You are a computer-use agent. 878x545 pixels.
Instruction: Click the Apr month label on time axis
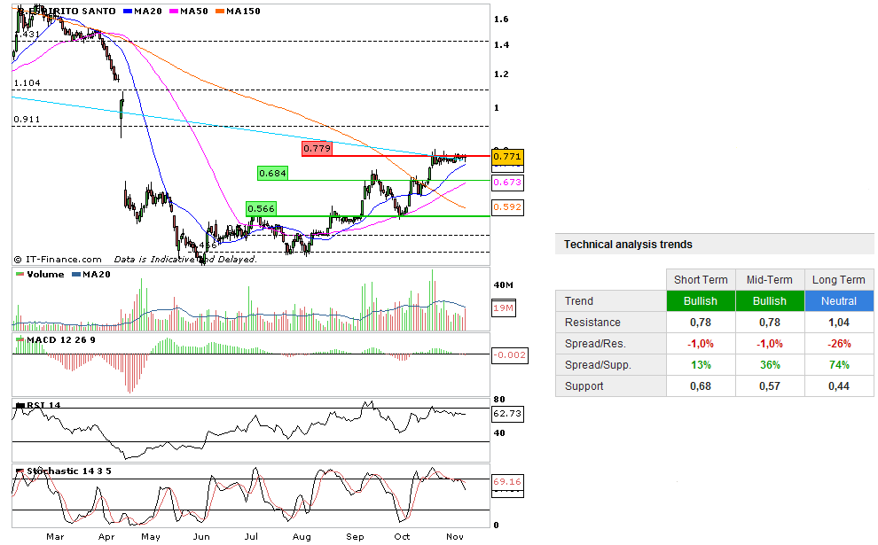106,537
